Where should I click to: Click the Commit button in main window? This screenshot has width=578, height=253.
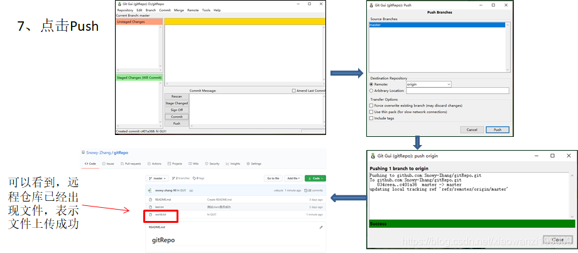tap(177, 117)
